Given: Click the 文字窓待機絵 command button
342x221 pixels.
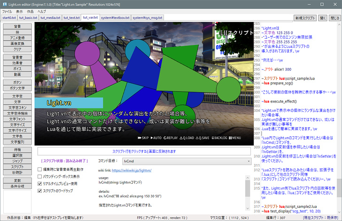Looking at the screenshot, I should [x=17, y=113].
